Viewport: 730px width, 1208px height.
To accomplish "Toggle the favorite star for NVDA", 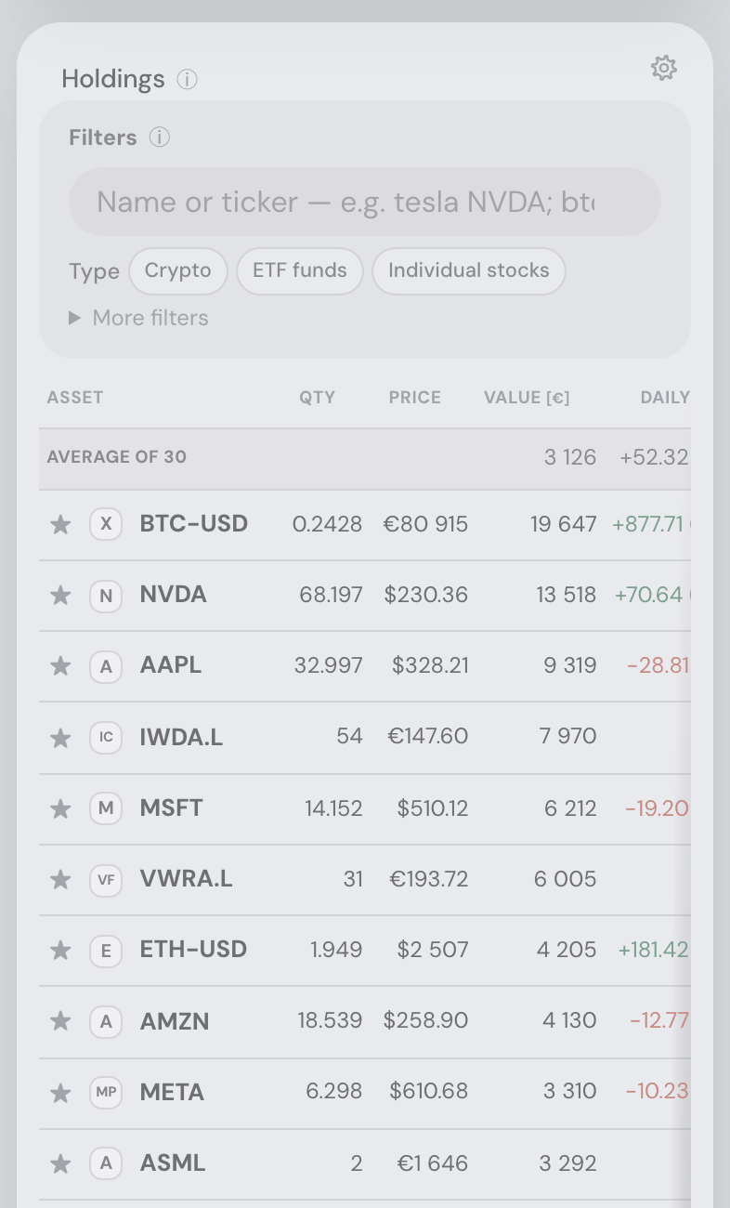I will pos(60,596).
